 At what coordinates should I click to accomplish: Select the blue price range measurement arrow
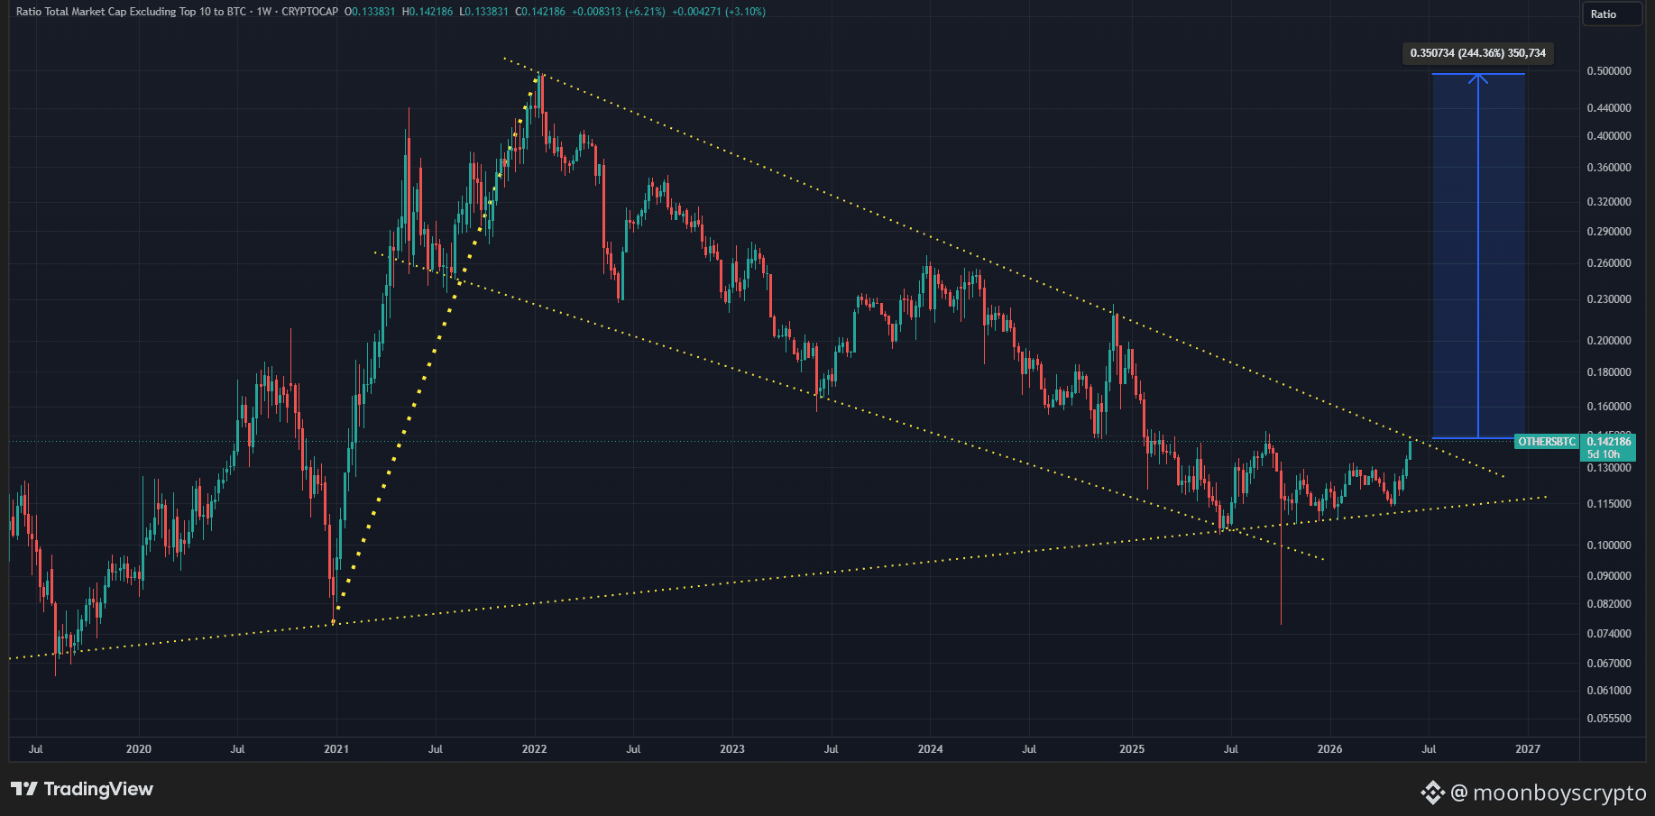pos(1477,256)
